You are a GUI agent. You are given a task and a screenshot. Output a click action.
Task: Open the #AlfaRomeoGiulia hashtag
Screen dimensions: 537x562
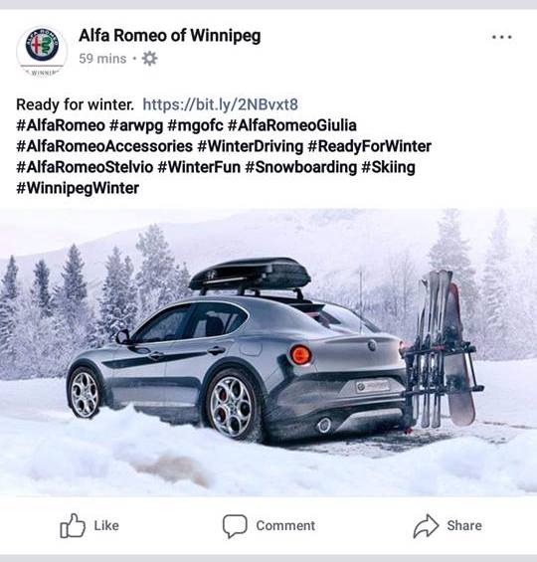[292, 125]
